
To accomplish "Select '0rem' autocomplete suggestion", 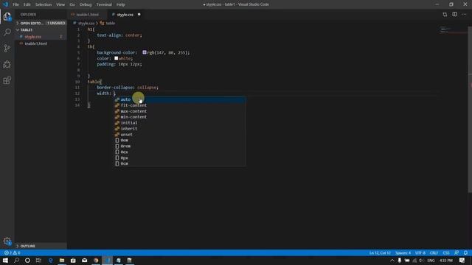I will tap(180, 146).
